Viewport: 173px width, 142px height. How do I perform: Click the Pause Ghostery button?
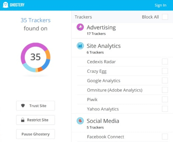point(35,134)
